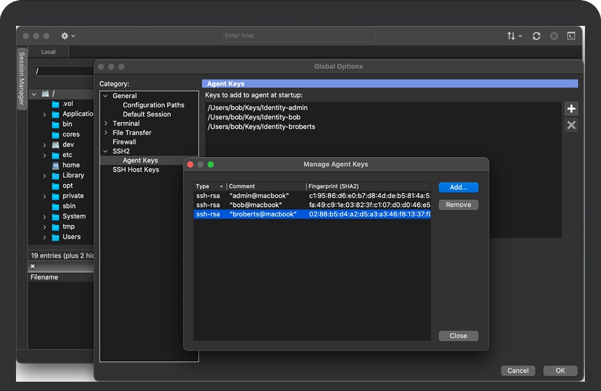Click the gear settings icon in toolbar
This screenshot has height=391, width=601.
pyautogui.click(x=65, y=36)
